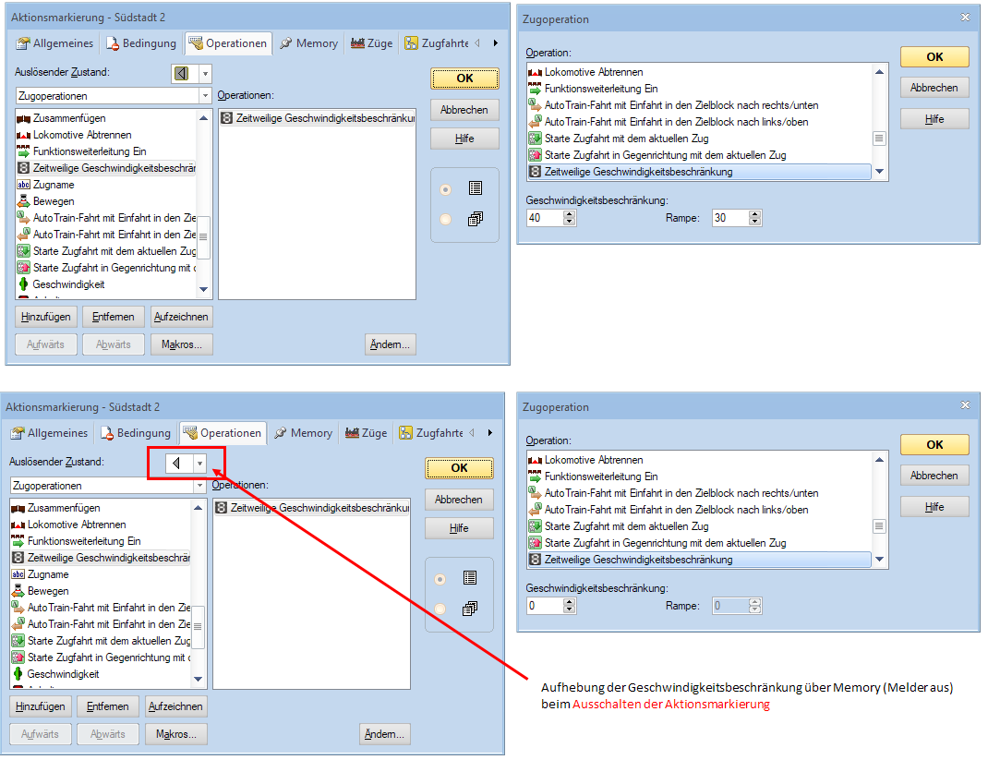
Task: Select the stacked-windows radio button in the upper Aktionsmarkierung dialog
Action: (x=446, y=219)
